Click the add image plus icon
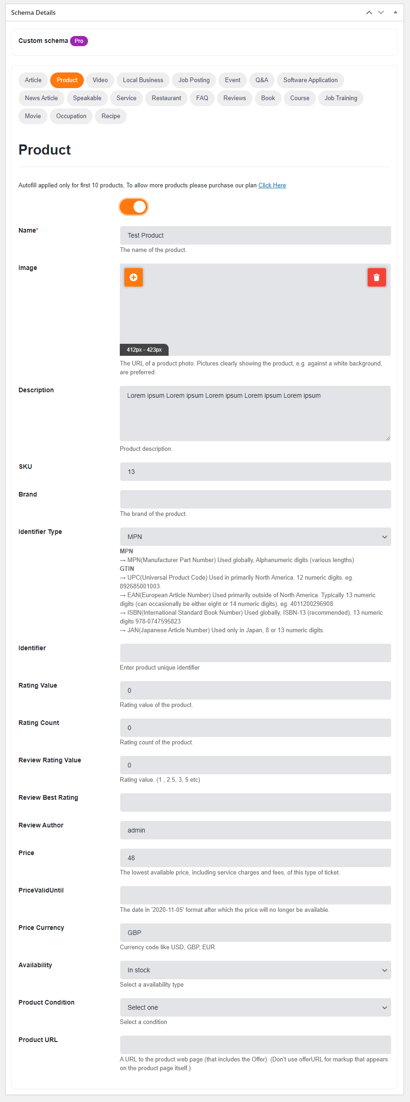 (x=134, y=277)
